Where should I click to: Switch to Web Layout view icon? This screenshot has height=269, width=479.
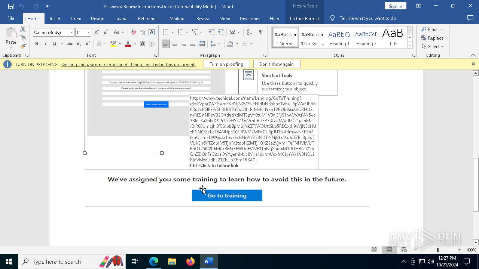coord(404,250)
